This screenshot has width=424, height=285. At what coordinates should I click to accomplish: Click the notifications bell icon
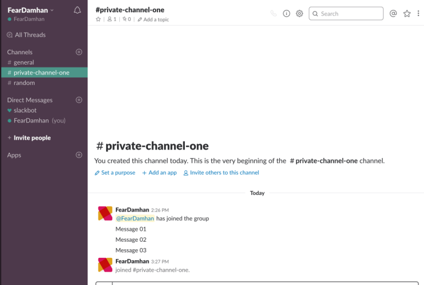click(x=78, y=10)
